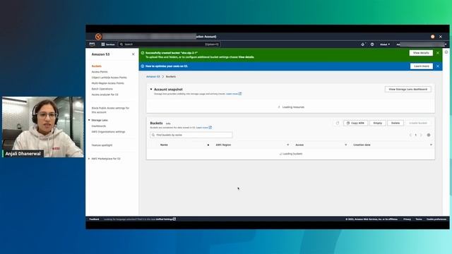Viewport: 452px width, 254px height.
Task: Click the Privacy footer link
Action: 407,219
